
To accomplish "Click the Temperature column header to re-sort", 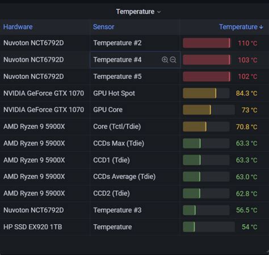I will coord(238,27).
